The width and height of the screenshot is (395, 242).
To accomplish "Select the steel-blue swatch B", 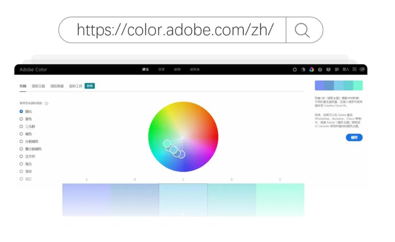I will point(135,200).
